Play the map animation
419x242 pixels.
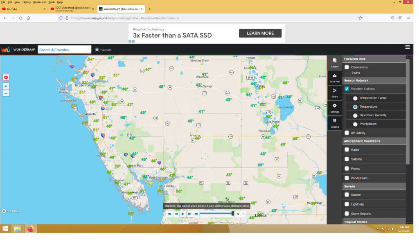(183, 214)
